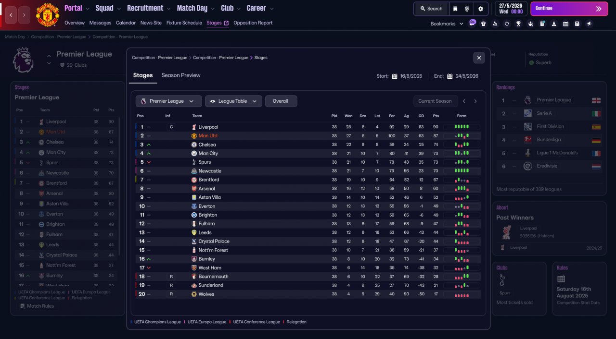Click the paw print bookmark icon

point(530,24)
